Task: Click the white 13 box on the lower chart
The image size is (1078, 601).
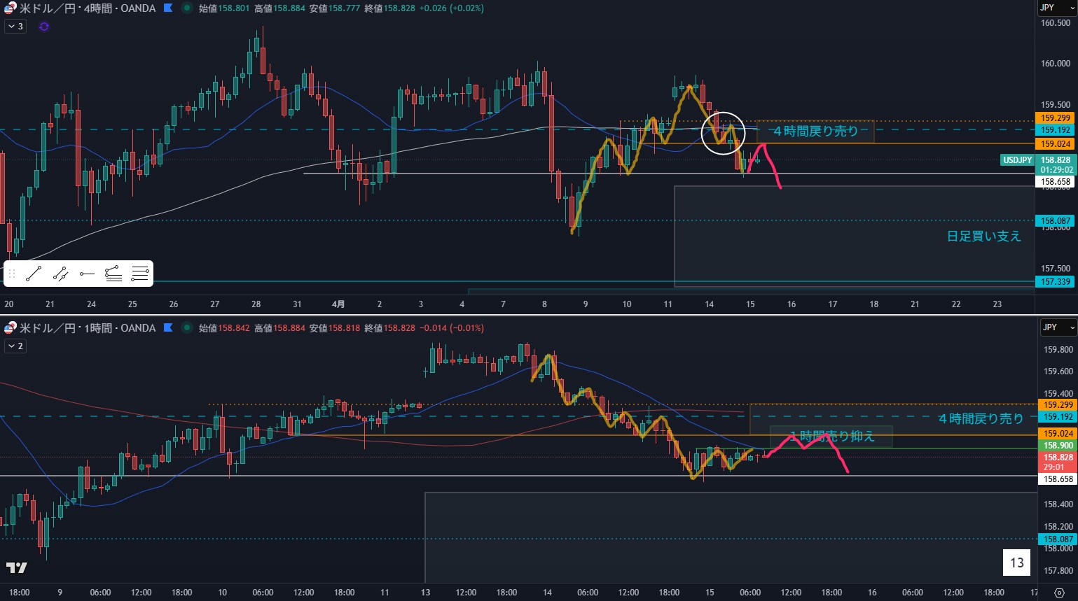Action: pyautogui.click(x=1016, y=563)
